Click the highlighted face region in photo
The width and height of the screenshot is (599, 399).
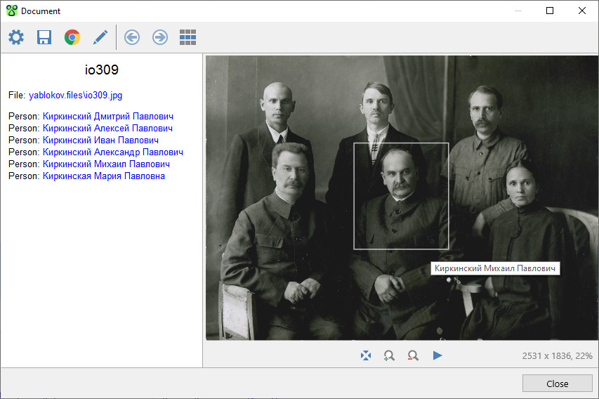[x=401, y=196]
